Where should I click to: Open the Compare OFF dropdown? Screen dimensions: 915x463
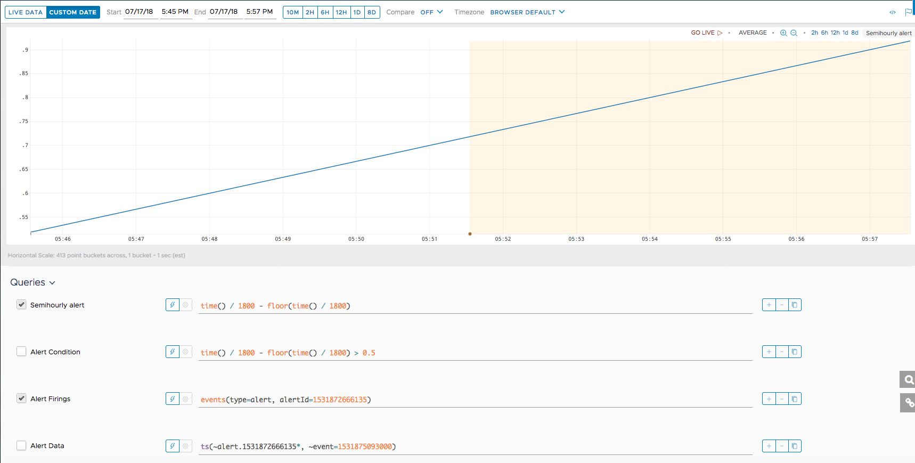pyautogui.click(x=431, y=12)
